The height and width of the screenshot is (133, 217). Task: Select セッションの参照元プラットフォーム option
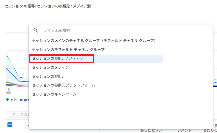pos(63,85)
